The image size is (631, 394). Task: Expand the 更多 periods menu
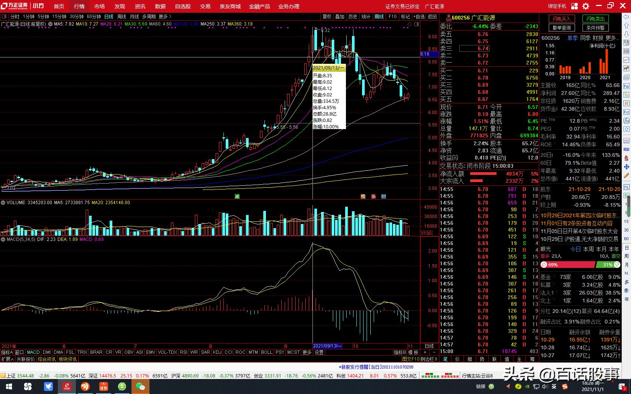pos(165,17)
